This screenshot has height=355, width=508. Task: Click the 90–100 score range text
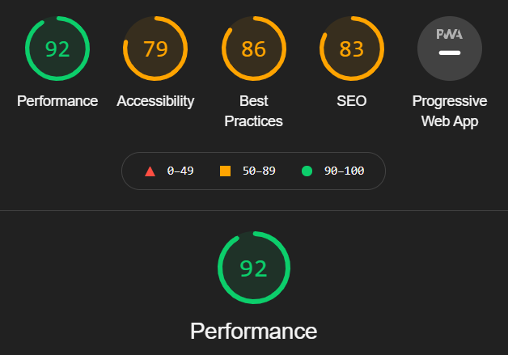[x=344, y=171]
